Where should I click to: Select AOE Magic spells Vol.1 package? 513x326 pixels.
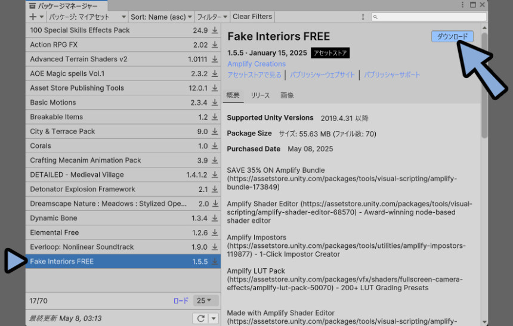(x=123, y=73)
